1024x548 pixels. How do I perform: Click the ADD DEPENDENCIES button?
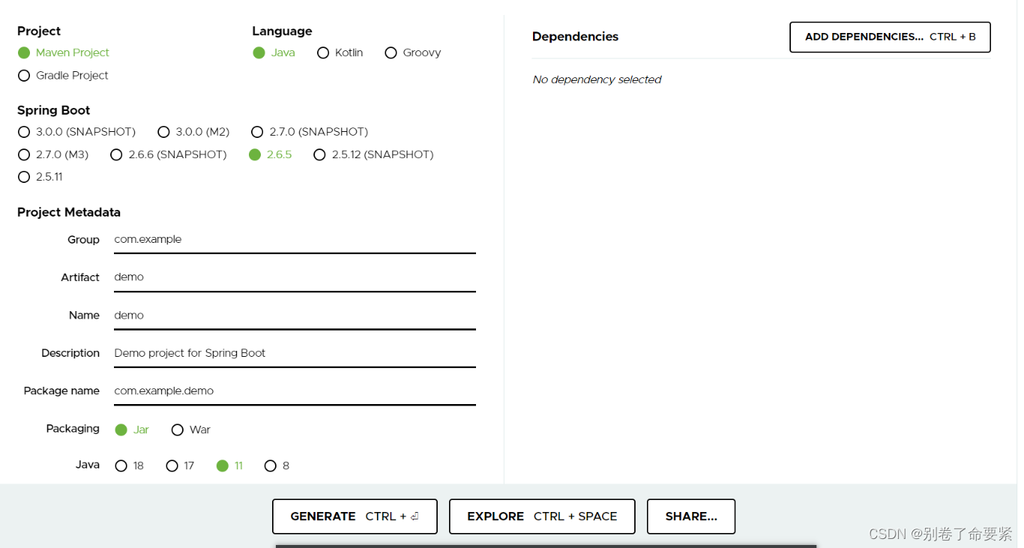tap(890, 37)
